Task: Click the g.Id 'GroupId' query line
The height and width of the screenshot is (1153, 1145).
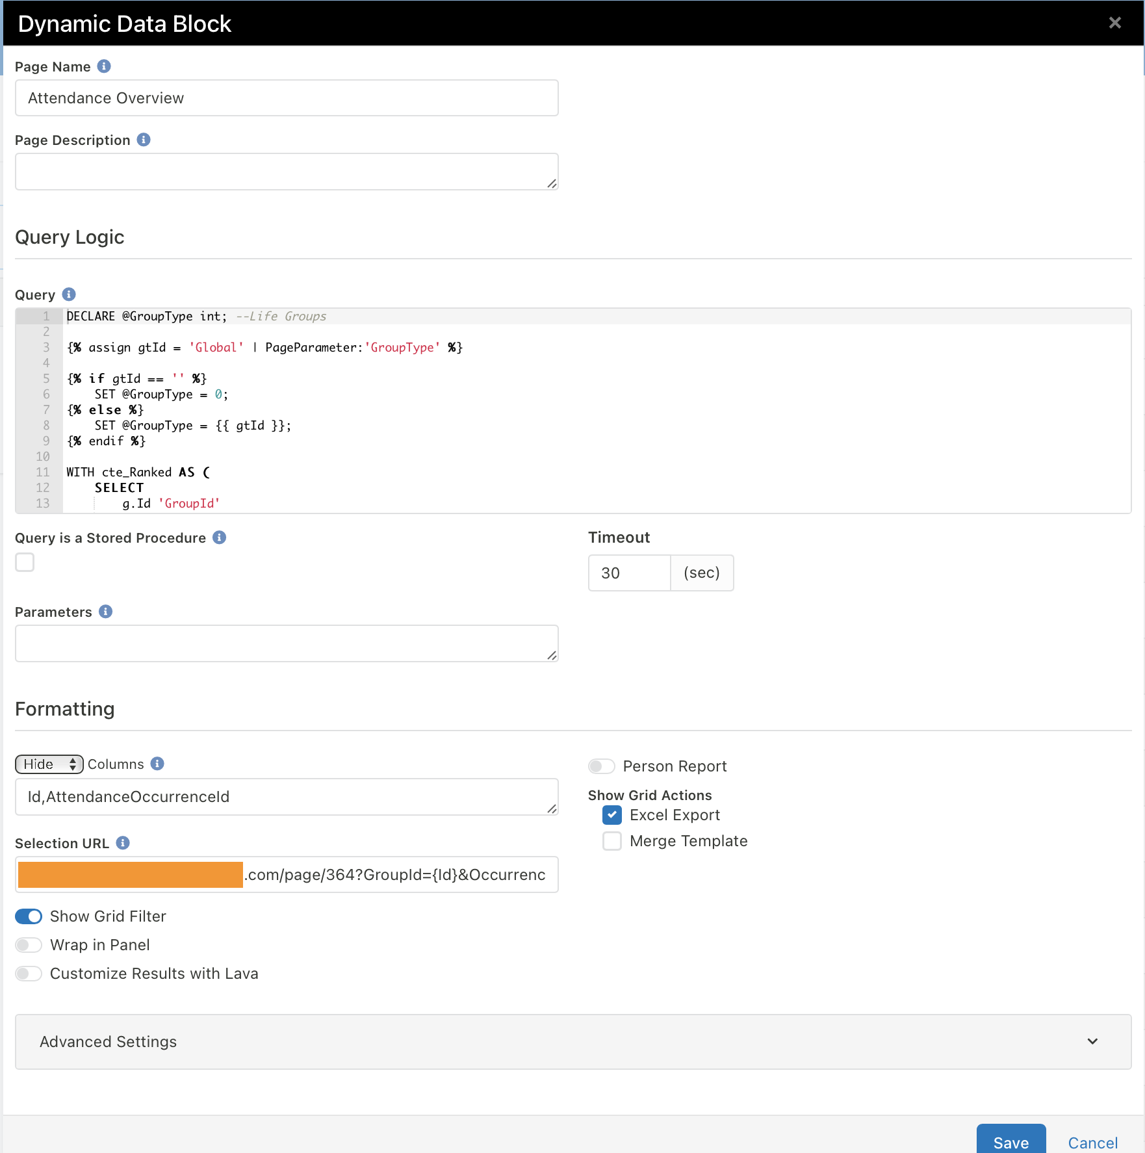Action: tap(171, 504)
